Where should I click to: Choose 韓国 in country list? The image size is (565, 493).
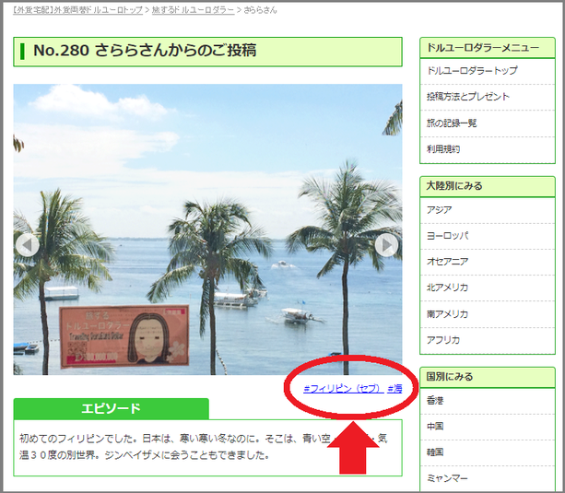coord(435,452)
